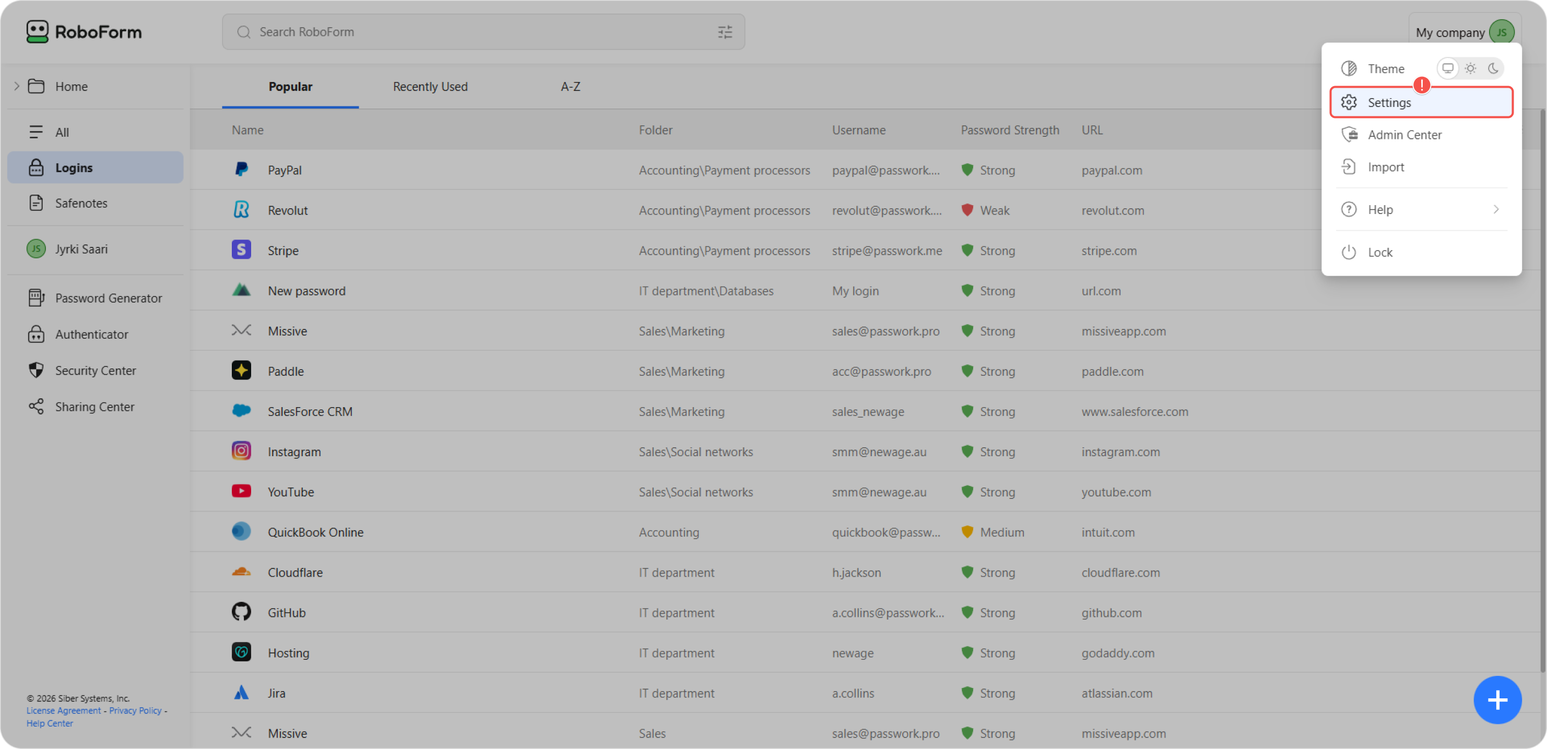Open My company account dropdown
This screenshot has width=1547, height=749.
coord(1464,32)
